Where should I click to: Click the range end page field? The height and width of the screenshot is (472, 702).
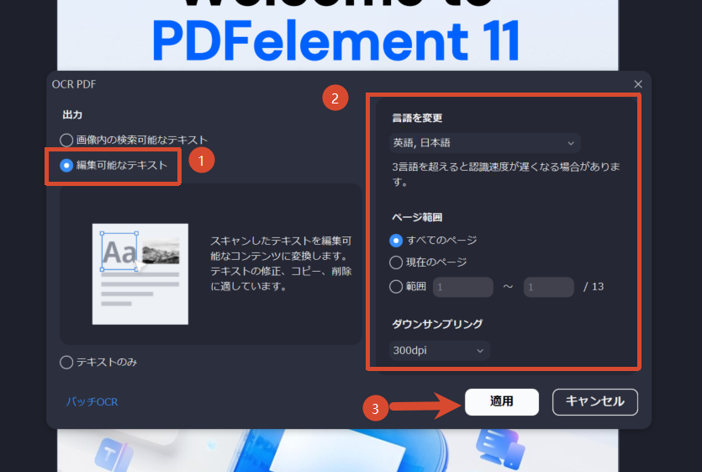(x=548, y=287)
